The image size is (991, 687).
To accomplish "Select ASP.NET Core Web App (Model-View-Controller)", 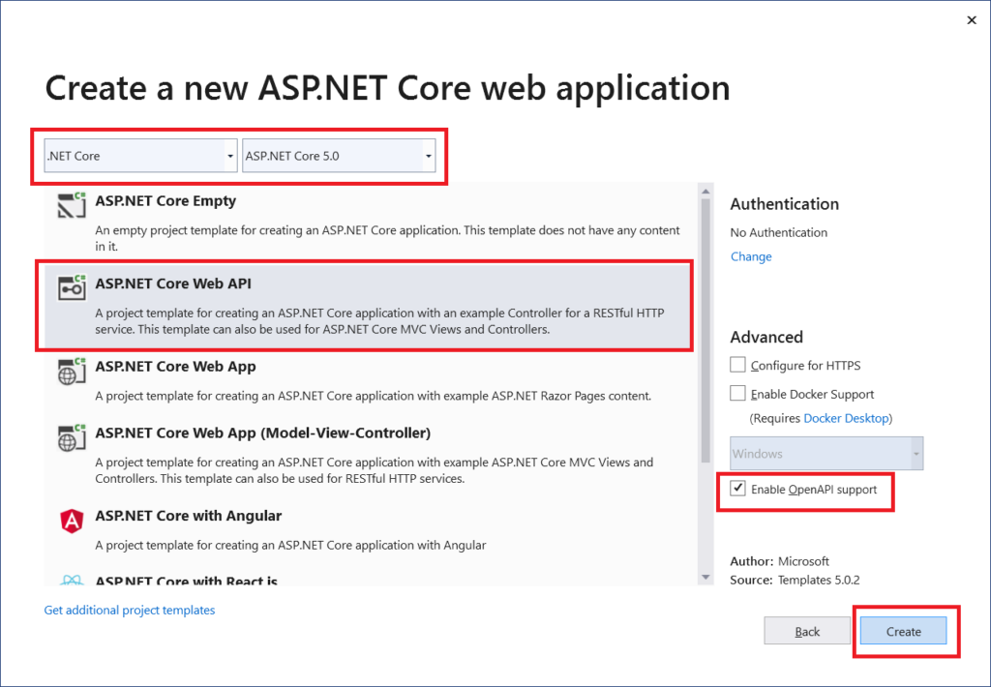I will [x=371, y=456].
